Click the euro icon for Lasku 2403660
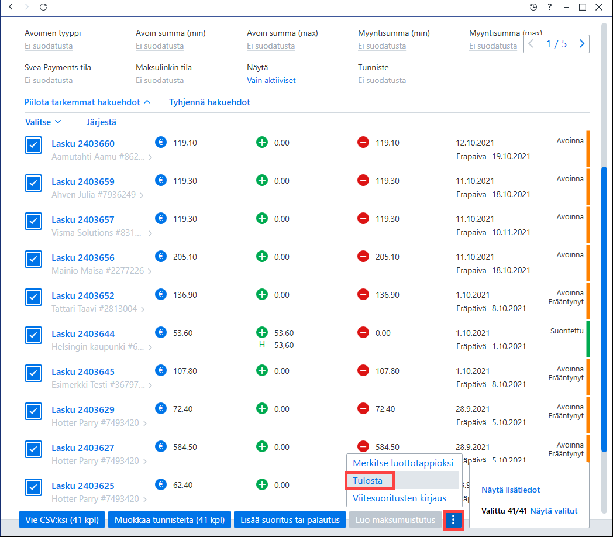The image size is (613, 537). coord(161,142)
